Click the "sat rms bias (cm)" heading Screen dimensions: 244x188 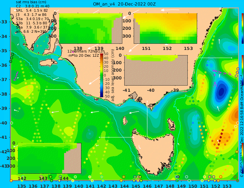pyautogui.click(x=31, y=2)
